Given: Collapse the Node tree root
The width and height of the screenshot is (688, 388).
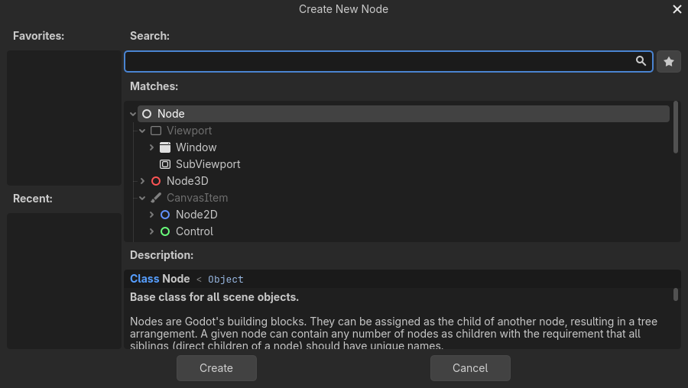Looking at the screenshot, I should point(134,114).
